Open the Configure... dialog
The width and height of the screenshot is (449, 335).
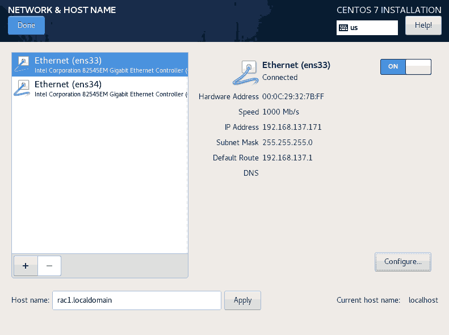coord(402,262)
